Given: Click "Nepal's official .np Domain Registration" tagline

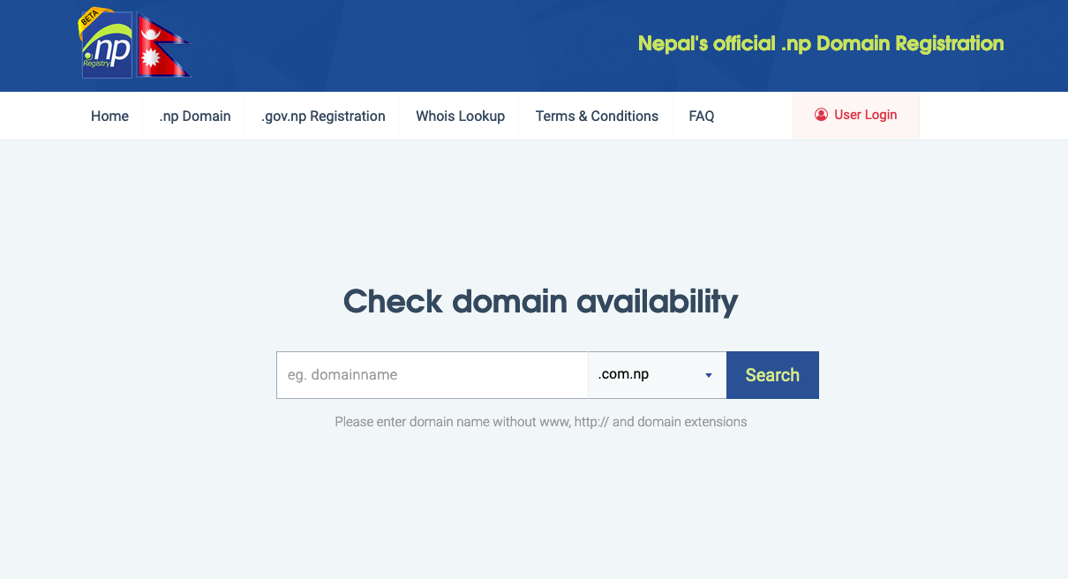Looking at the screenshot, I should [820, 43].
